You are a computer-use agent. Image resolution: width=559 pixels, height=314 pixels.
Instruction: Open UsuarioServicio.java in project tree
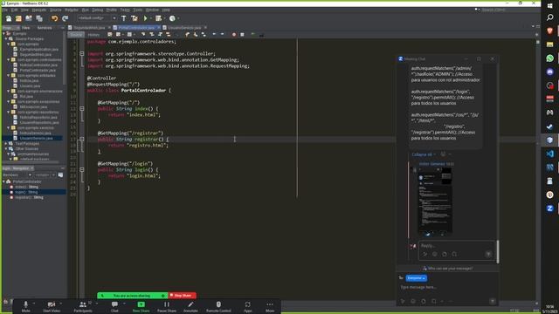tap(36, 138)
